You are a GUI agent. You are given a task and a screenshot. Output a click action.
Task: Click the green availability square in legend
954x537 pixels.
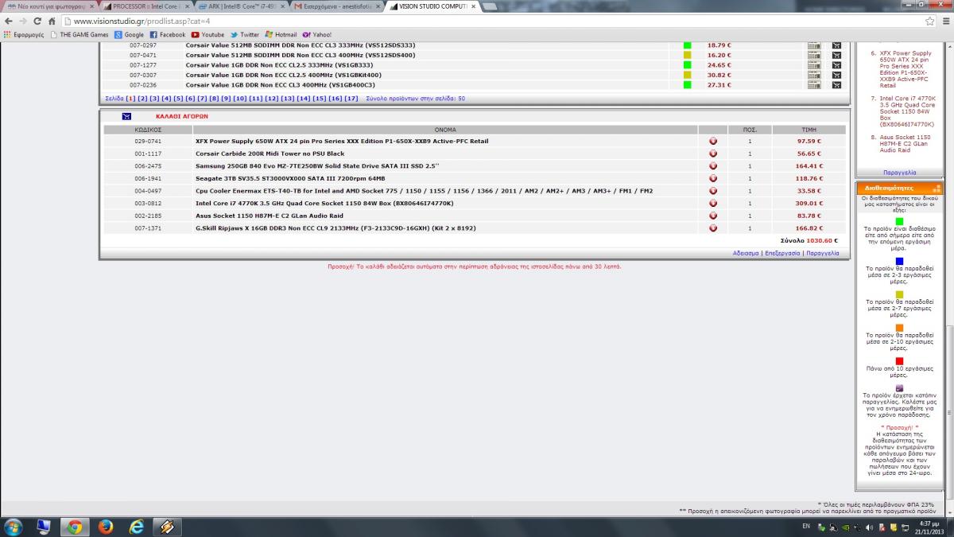[x=899, y=221]
